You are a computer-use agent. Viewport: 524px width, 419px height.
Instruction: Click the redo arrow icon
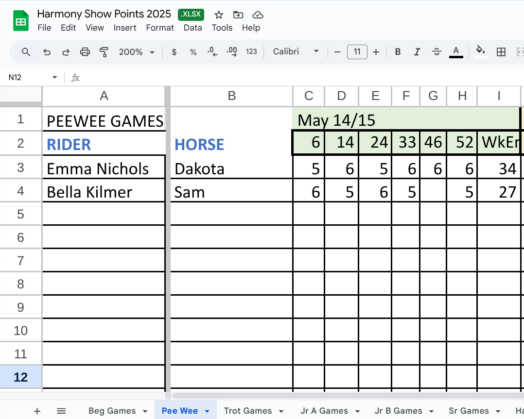tap(66, 52)
